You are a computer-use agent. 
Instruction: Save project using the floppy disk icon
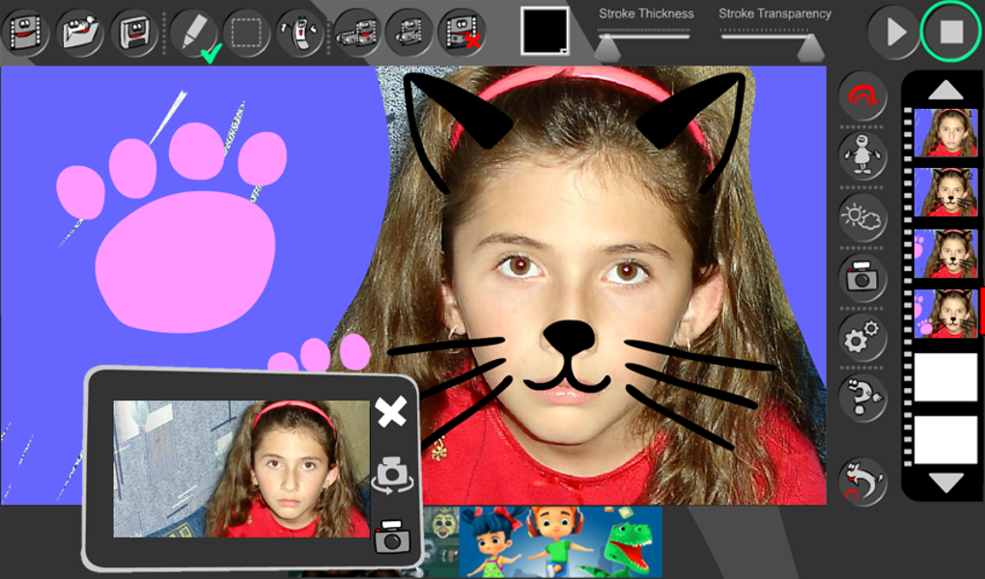click(x=134, y=32)
